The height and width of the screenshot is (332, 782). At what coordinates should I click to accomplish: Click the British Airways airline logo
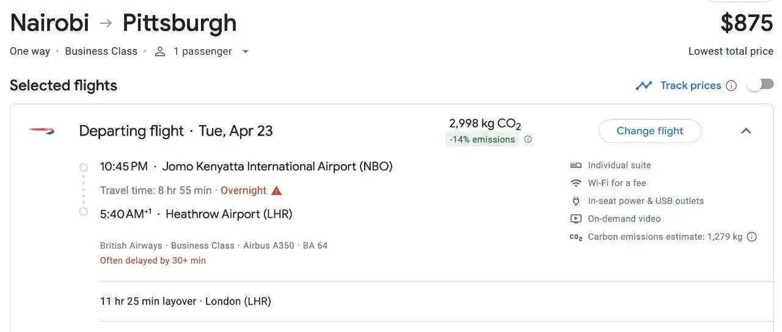42,131
